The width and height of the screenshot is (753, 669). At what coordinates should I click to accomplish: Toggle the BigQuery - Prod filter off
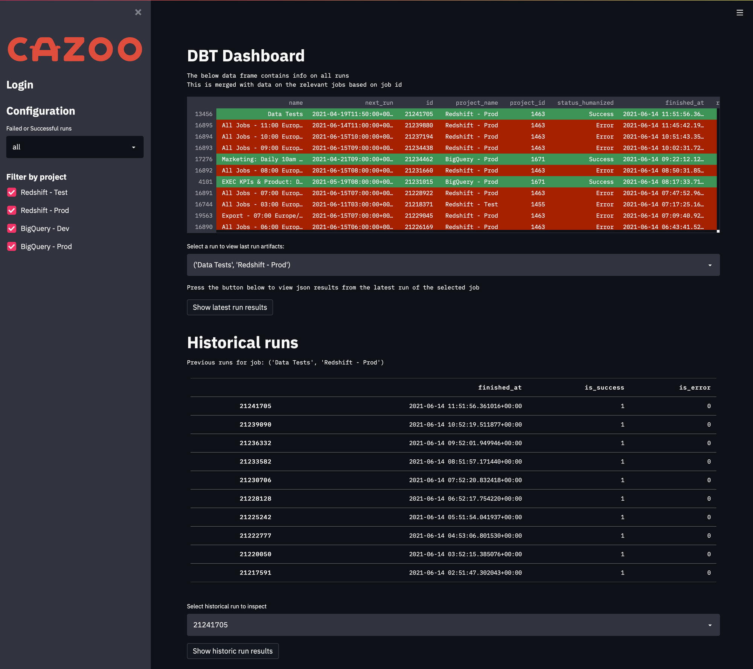coord(12,246)
